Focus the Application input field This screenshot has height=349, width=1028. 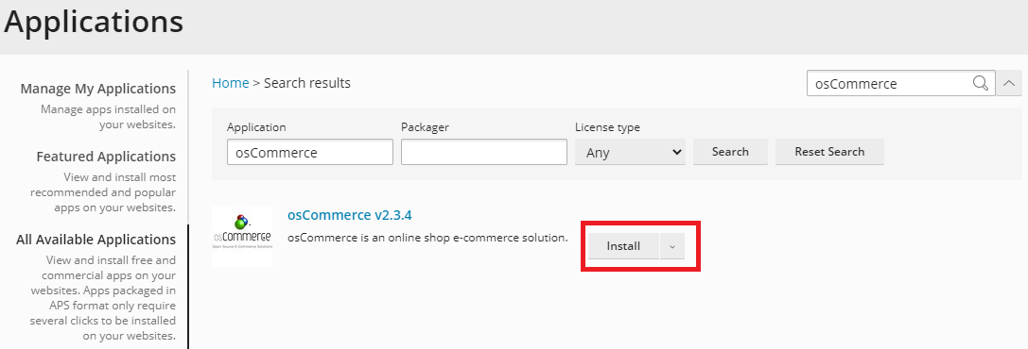tap(310, 152)
